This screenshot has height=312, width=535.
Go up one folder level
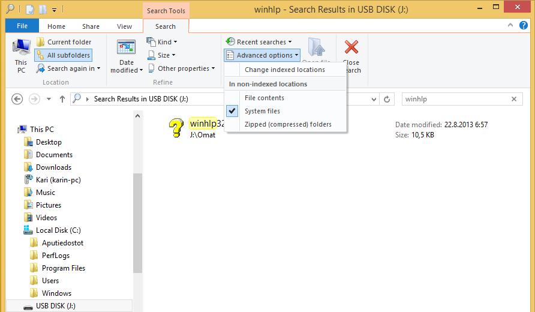coord(62,99)
